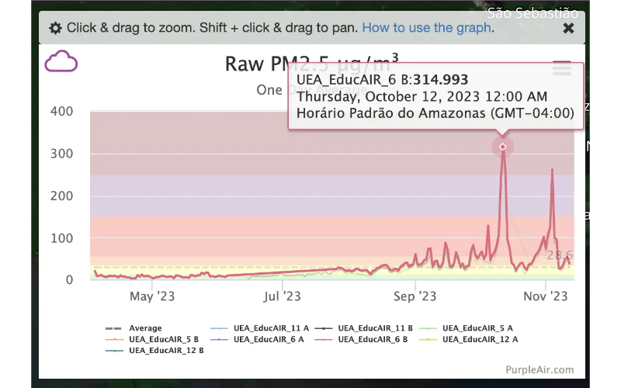
Task: Toggle UEA_EducAIR_6 B series visibility
Action: click(361, 339)
